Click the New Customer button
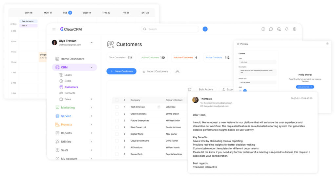This screenshot has height=176, width=336. tap(121, 71)
